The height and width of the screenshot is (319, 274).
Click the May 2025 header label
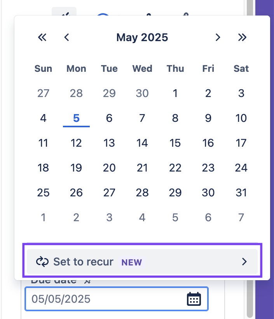pyautogui.click(x=142, y=37)
